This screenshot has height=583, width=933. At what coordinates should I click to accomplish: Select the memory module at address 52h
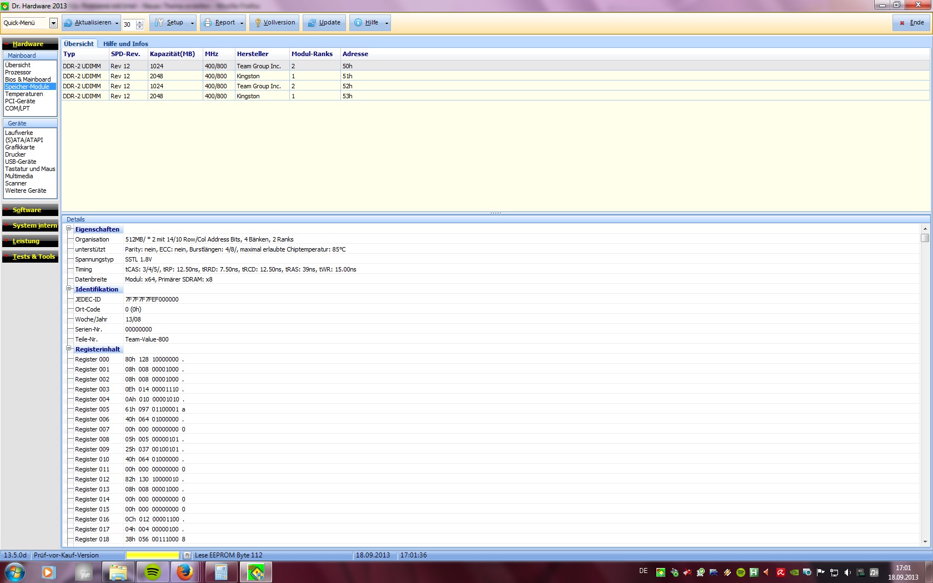[x=495, y=86]
